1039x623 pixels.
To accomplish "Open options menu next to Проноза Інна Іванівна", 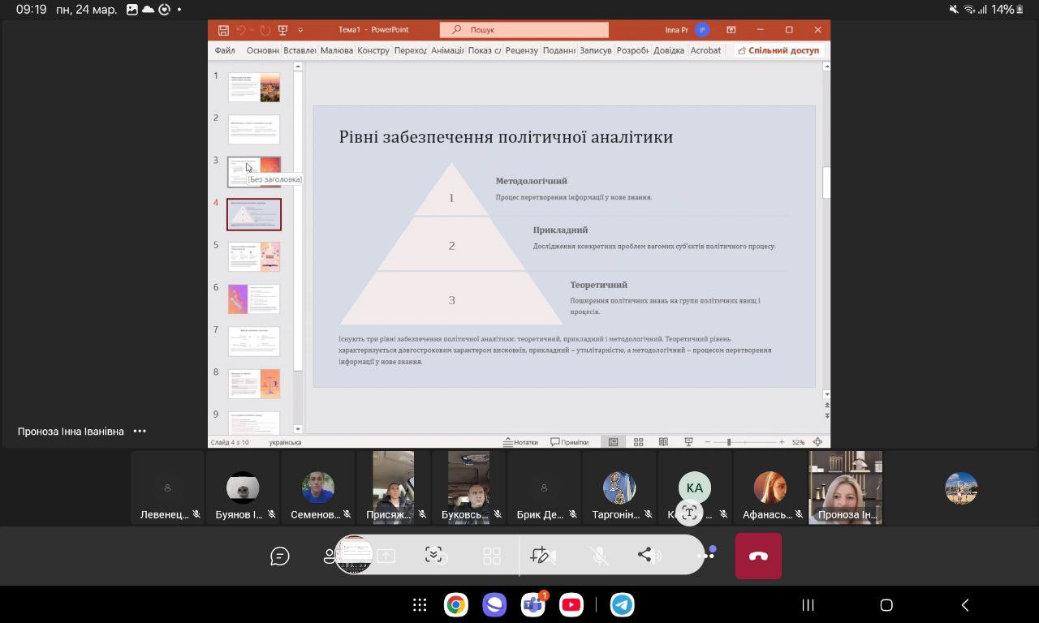I will (x=140, y=432).
